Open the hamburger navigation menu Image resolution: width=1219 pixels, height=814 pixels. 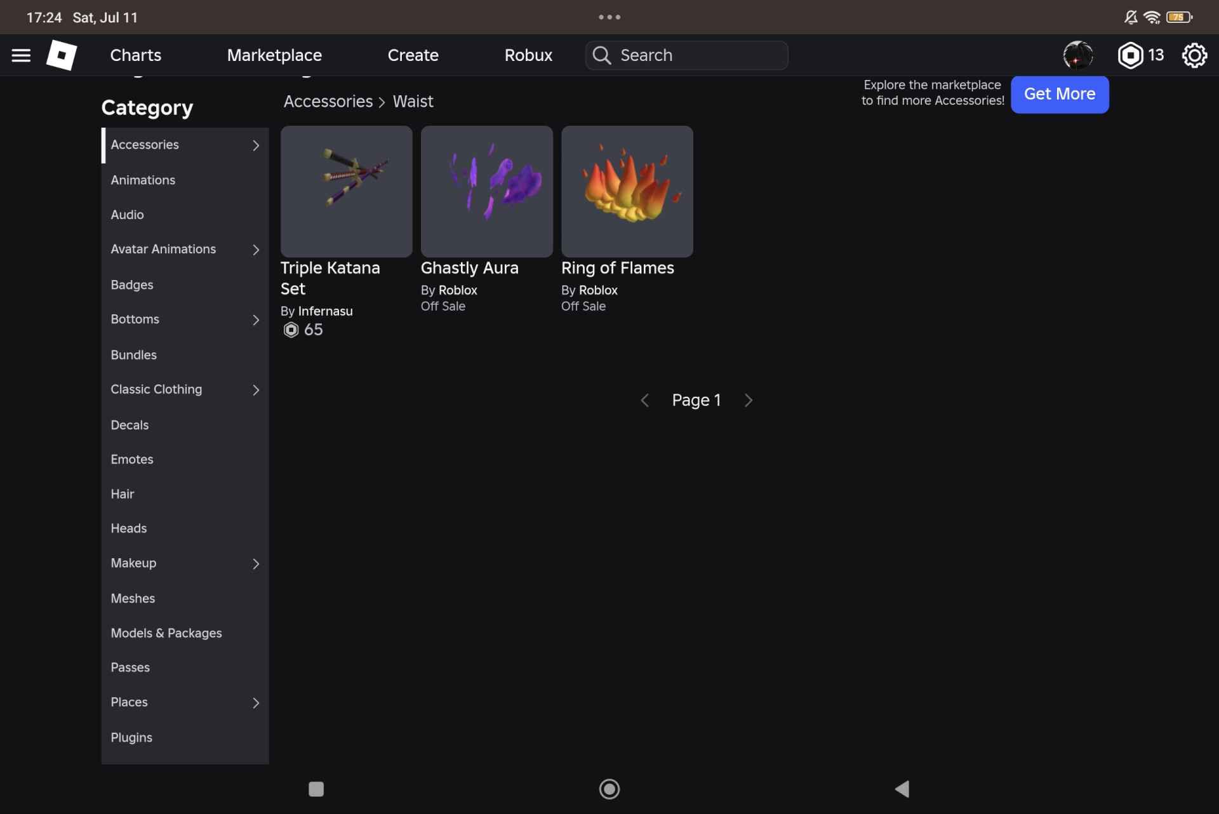coord(21,55)
